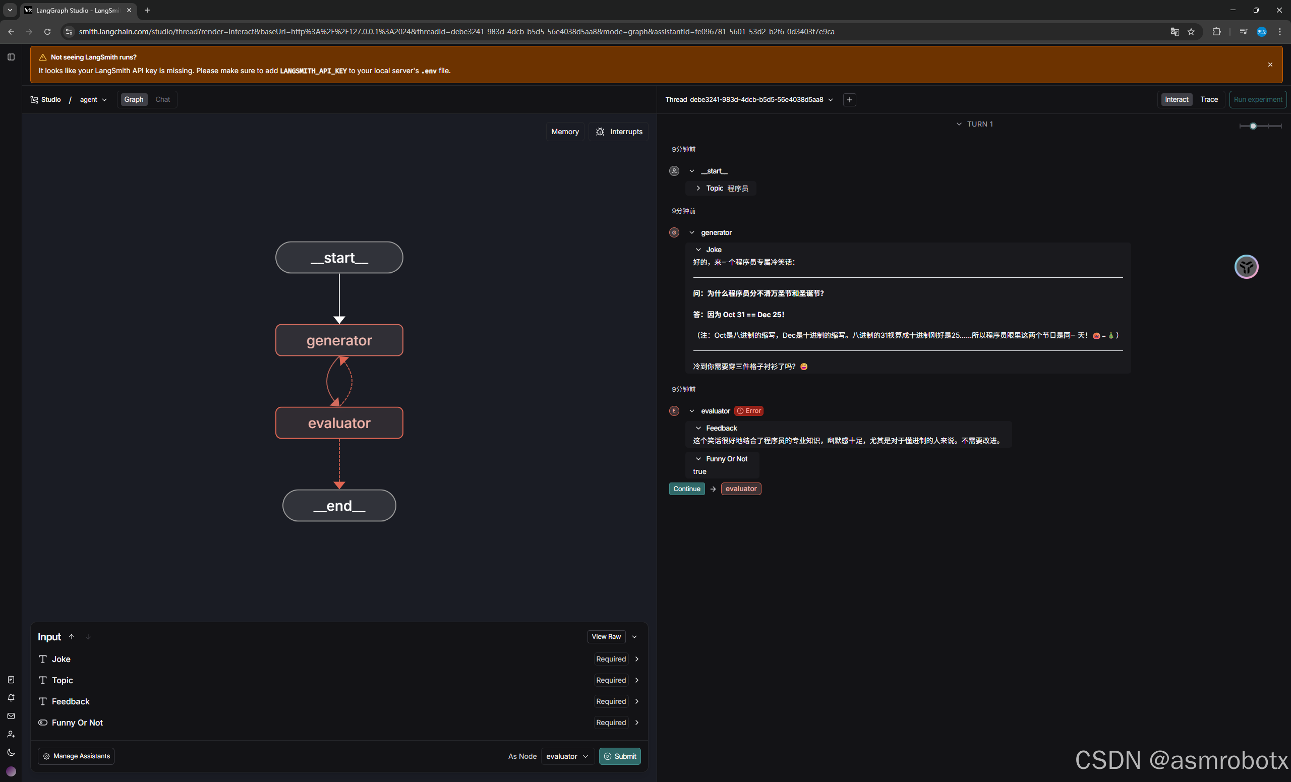
Task: Collapse the Feedback output
Action: pos(698,428)
